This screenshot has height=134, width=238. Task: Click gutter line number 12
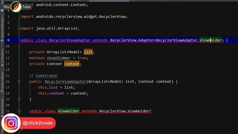7,58
